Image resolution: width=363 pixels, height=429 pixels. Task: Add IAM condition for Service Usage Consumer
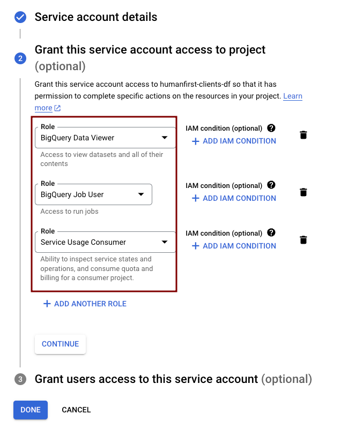click(234, 246)
